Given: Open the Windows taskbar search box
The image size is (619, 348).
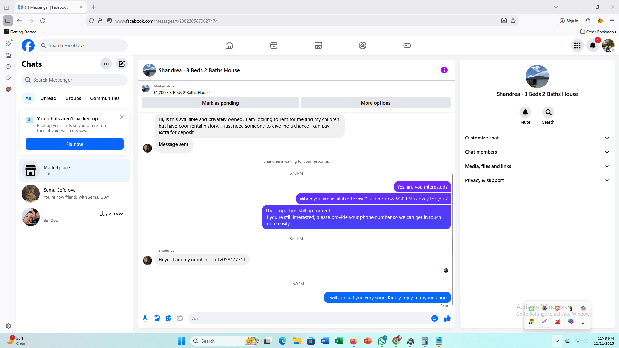Looking at the screenshot, I should coord(225,341).
